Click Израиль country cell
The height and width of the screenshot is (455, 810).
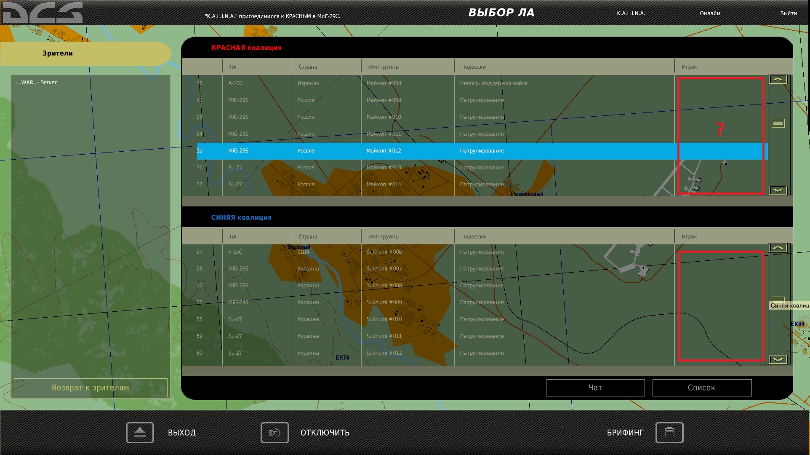[x=308, y=83]
